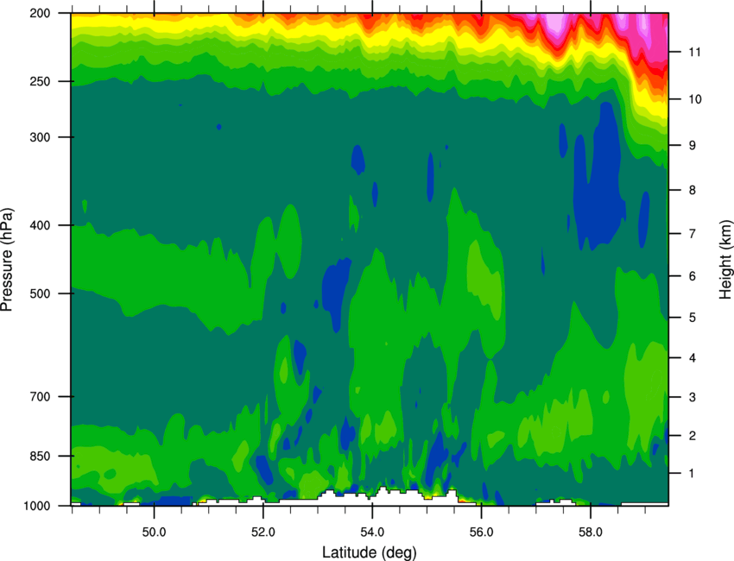Select the 1000 pressure tick label
Screen dimensions: 734x561
click(x=36, y=506)
